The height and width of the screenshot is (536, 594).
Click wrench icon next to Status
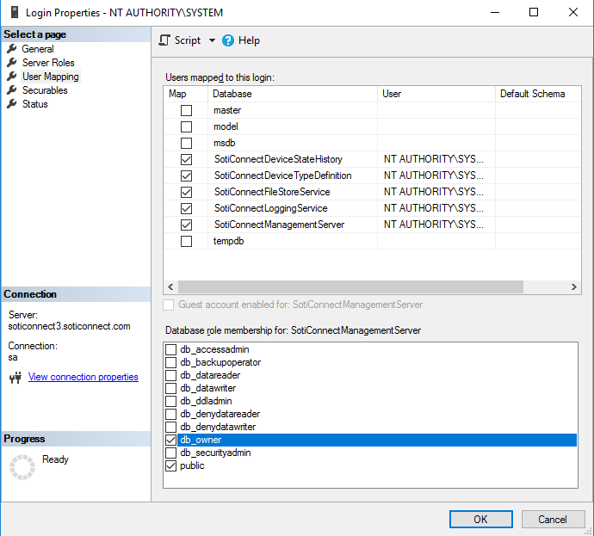[12, 104]
